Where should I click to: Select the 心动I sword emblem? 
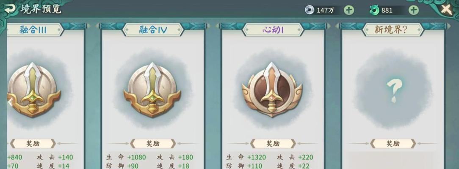point(272,89)
